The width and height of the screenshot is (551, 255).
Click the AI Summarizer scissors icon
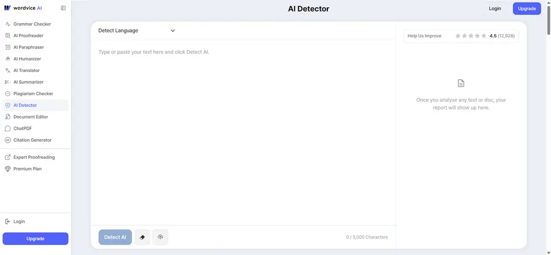coord(8,82)
